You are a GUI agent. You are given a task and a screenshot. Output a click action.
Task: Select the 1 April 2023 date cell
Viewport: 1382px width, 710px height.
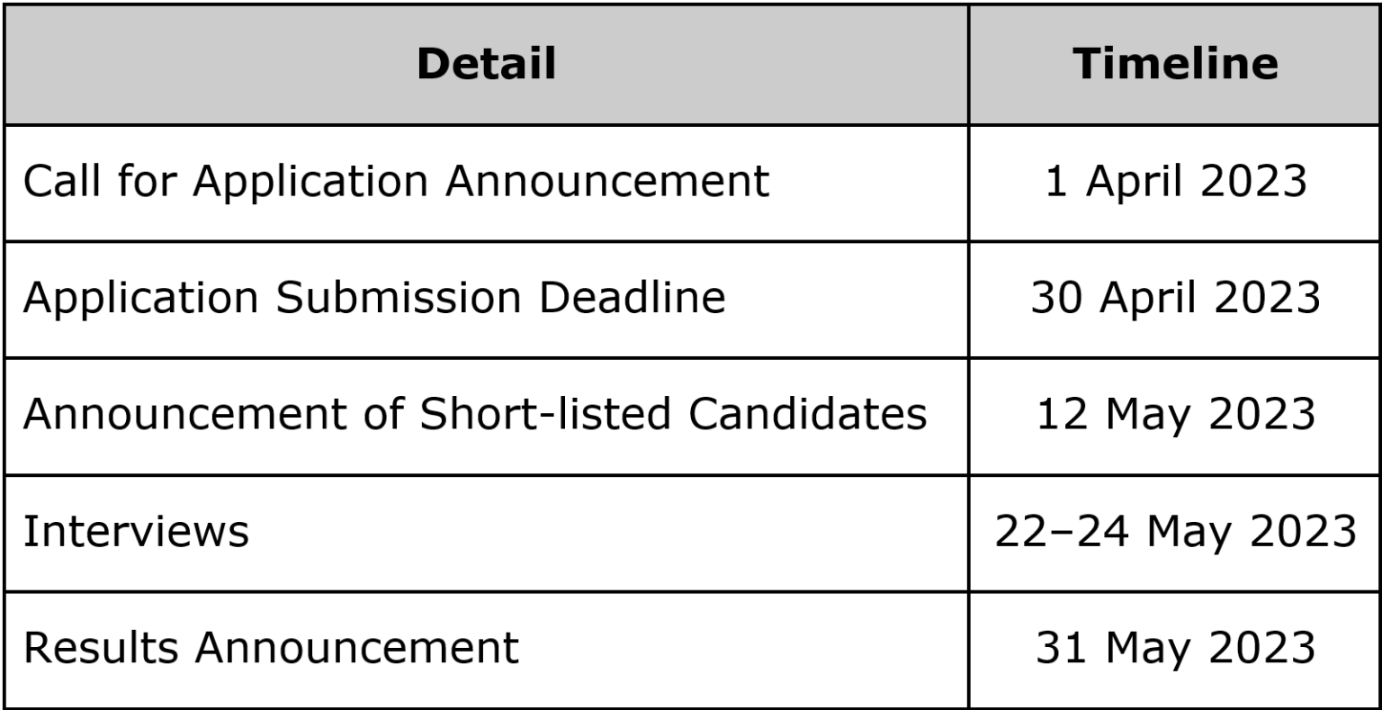(x=1175, y=183)
